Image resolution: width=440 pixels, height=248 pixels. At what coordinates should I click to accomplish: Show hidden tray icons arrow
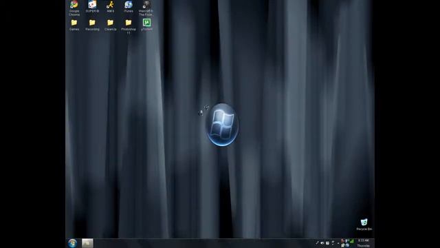pyautogui.click(x=338, y=243)
